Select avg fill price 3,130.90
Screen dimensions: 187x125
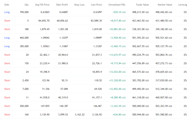click(45, 115)
